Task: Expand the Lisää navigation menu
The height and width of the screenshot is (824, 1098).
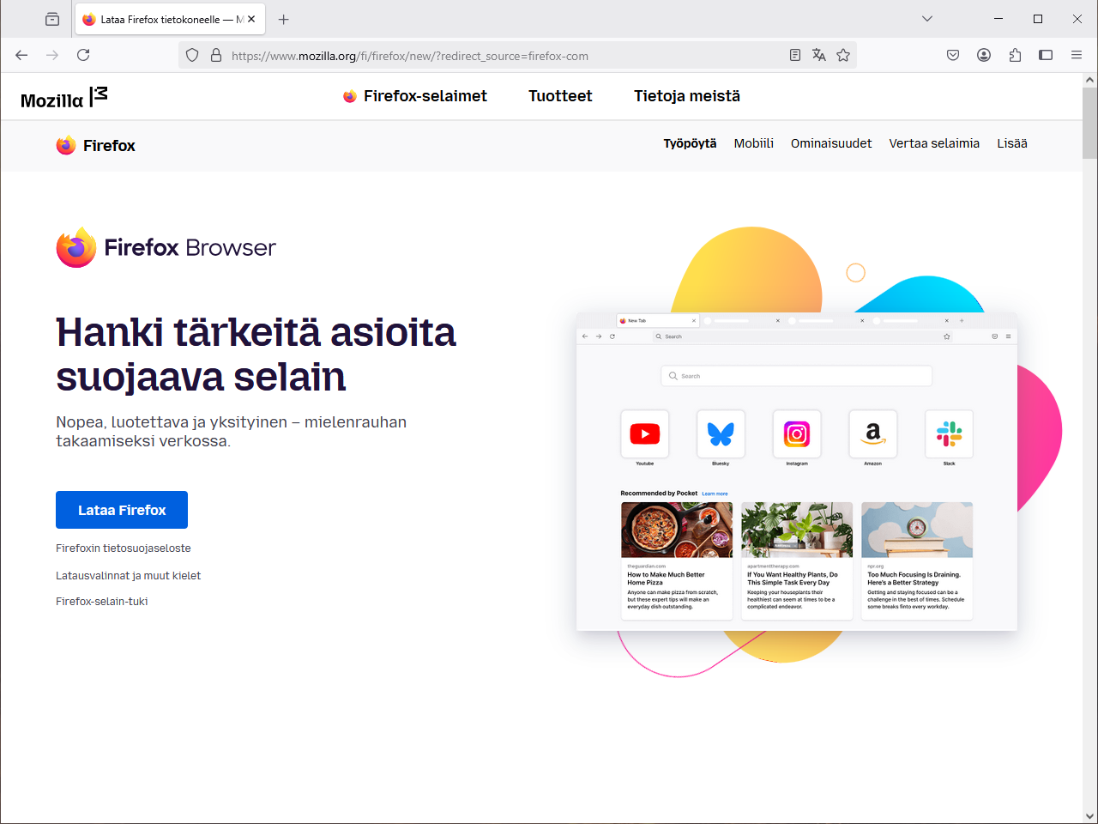Action: point(1011,143)
